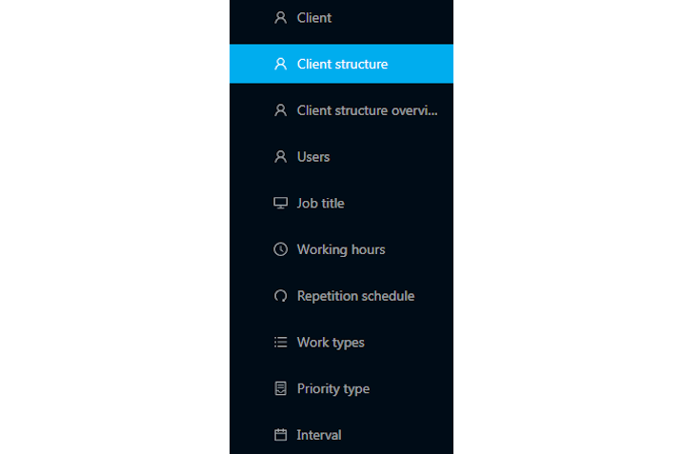Click the person icon for Client structure overview
The image size is (683, 454).
pos(280,110)
